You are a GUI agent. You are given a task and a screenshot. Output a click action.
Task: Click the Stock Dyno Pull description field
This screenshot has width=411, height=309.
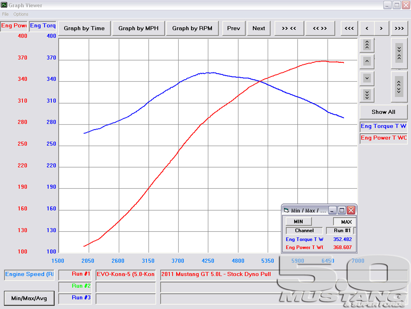coord(218,275)
